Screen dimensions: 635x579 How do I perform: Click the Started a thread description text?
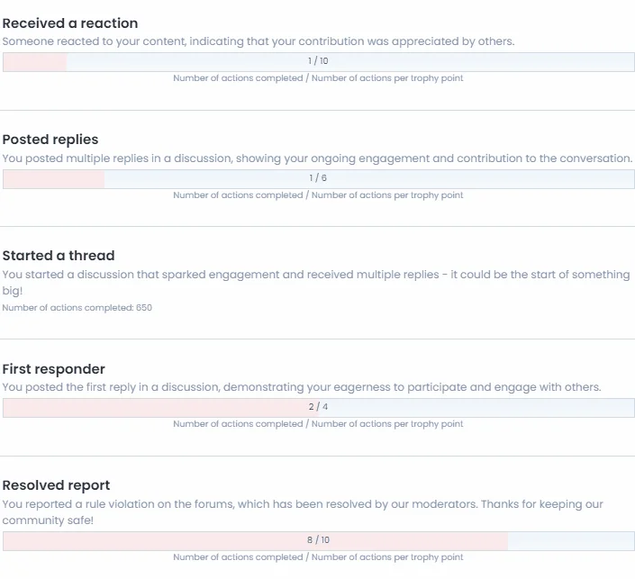click(x=316, y=283)
